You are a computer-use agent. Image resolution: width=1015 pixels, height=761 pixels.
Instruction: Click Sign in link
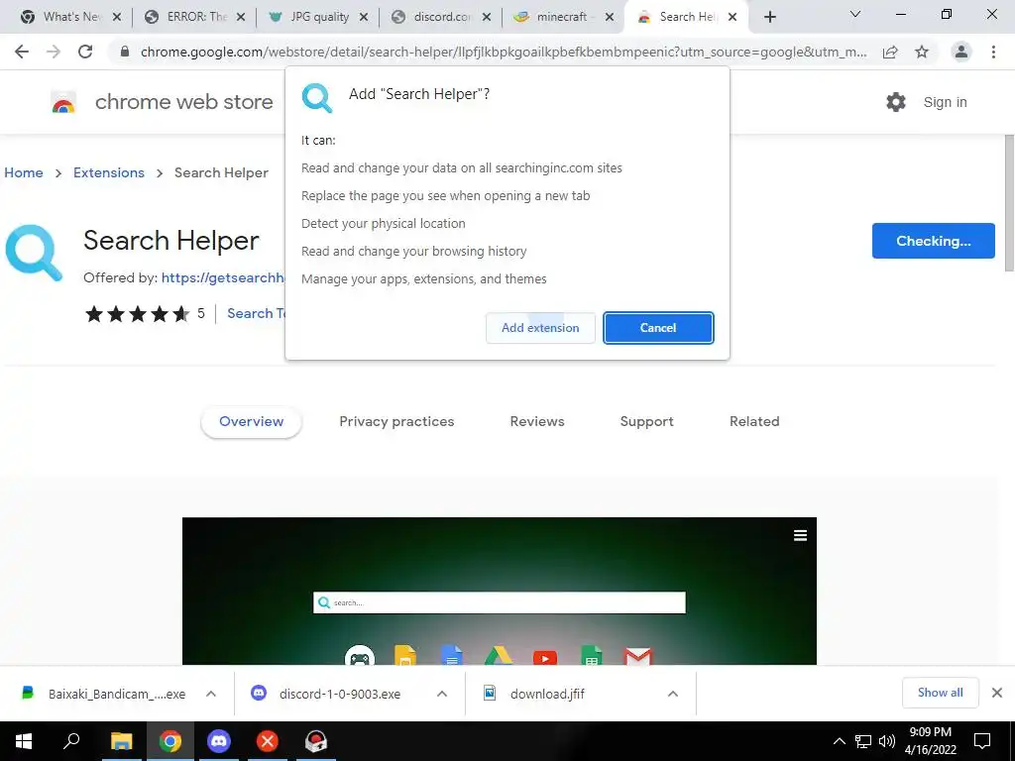(x=945, y=102)
